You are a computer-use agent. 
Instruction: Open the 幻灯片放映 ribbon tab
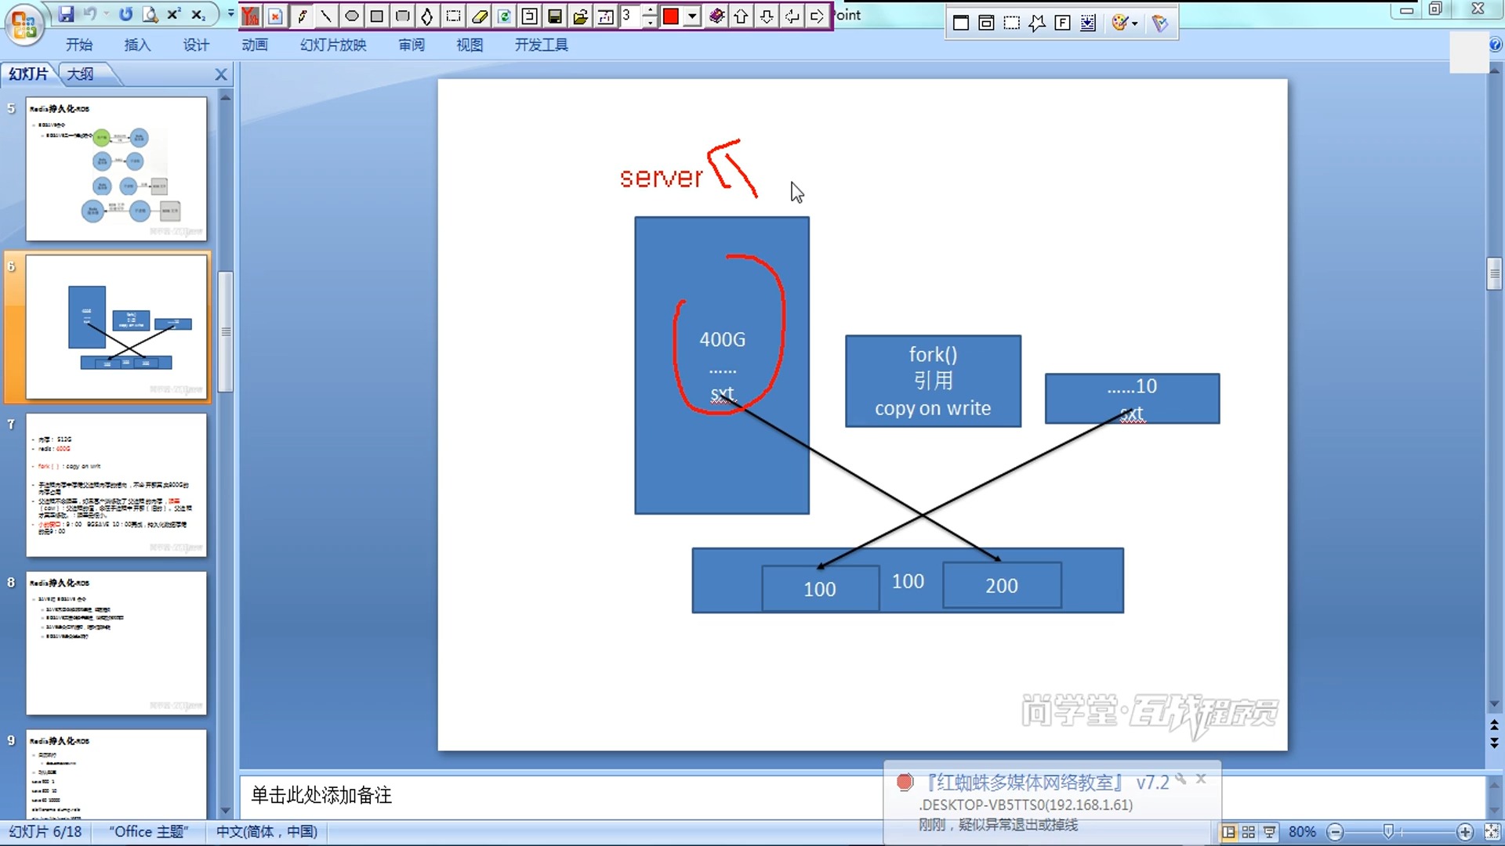[x=333, y=45]
